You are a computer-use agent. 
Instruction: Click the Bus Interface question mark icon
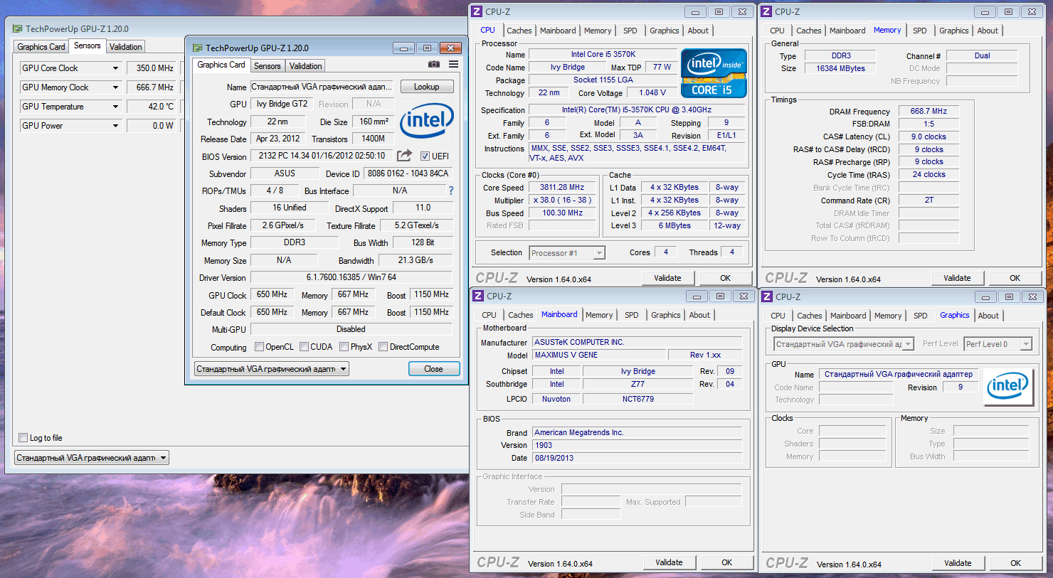pos(450,191)
